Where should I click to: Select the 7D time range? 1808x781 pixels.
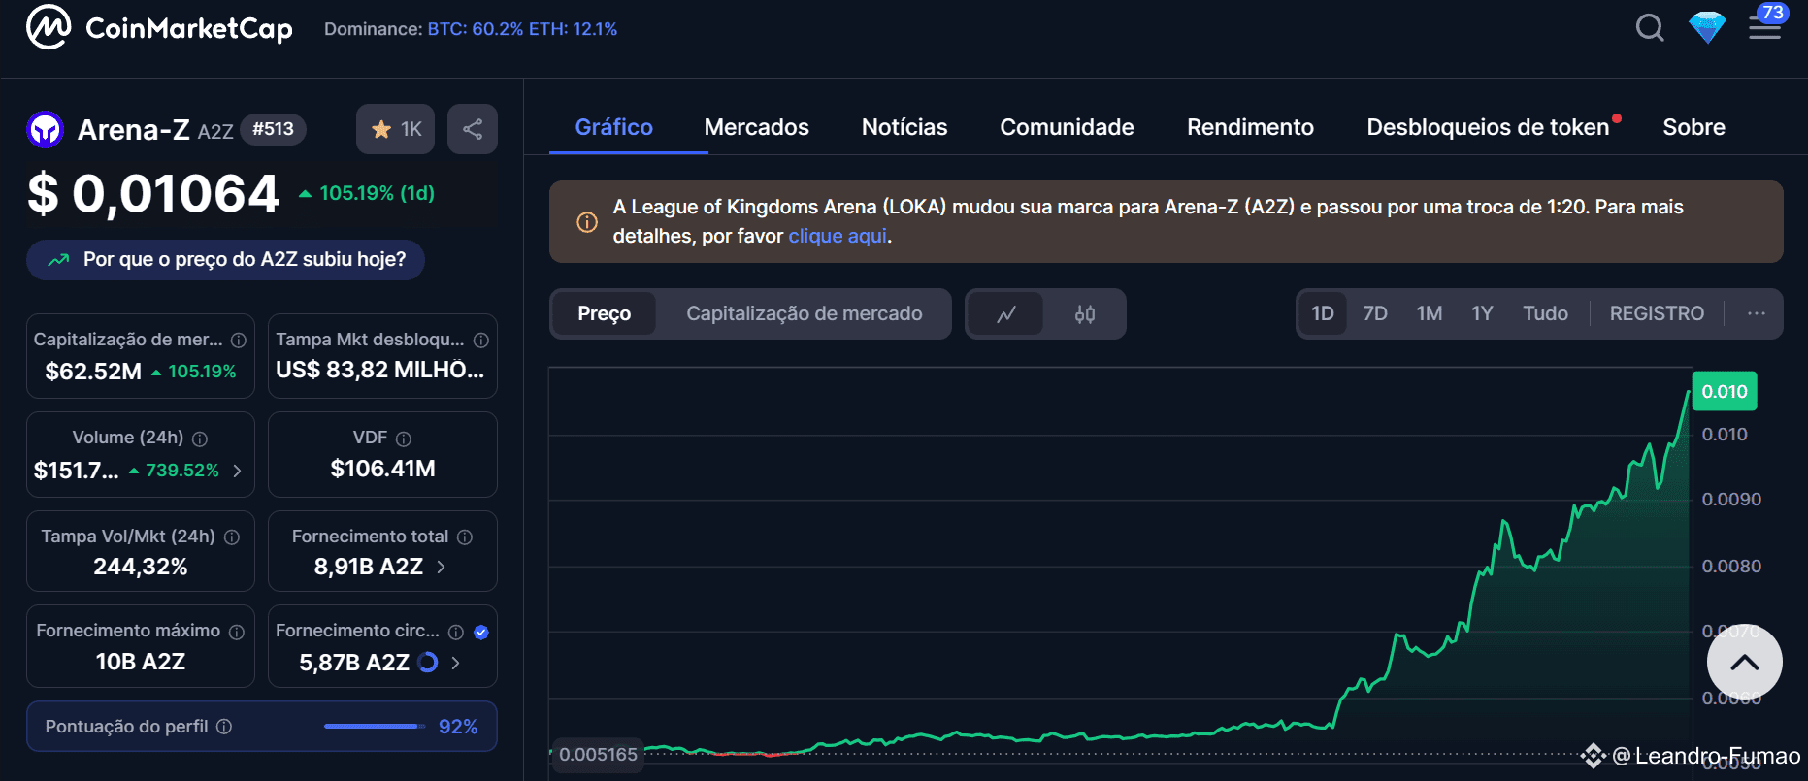(x=1375, y=313)
